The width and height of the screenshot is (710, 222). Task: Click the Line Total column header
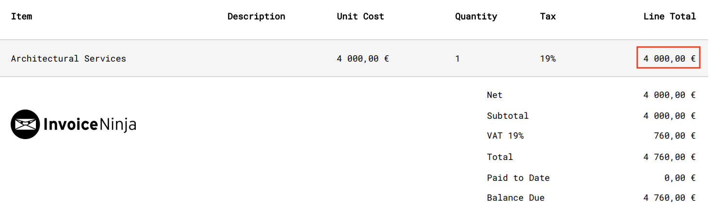coord(670,16)
